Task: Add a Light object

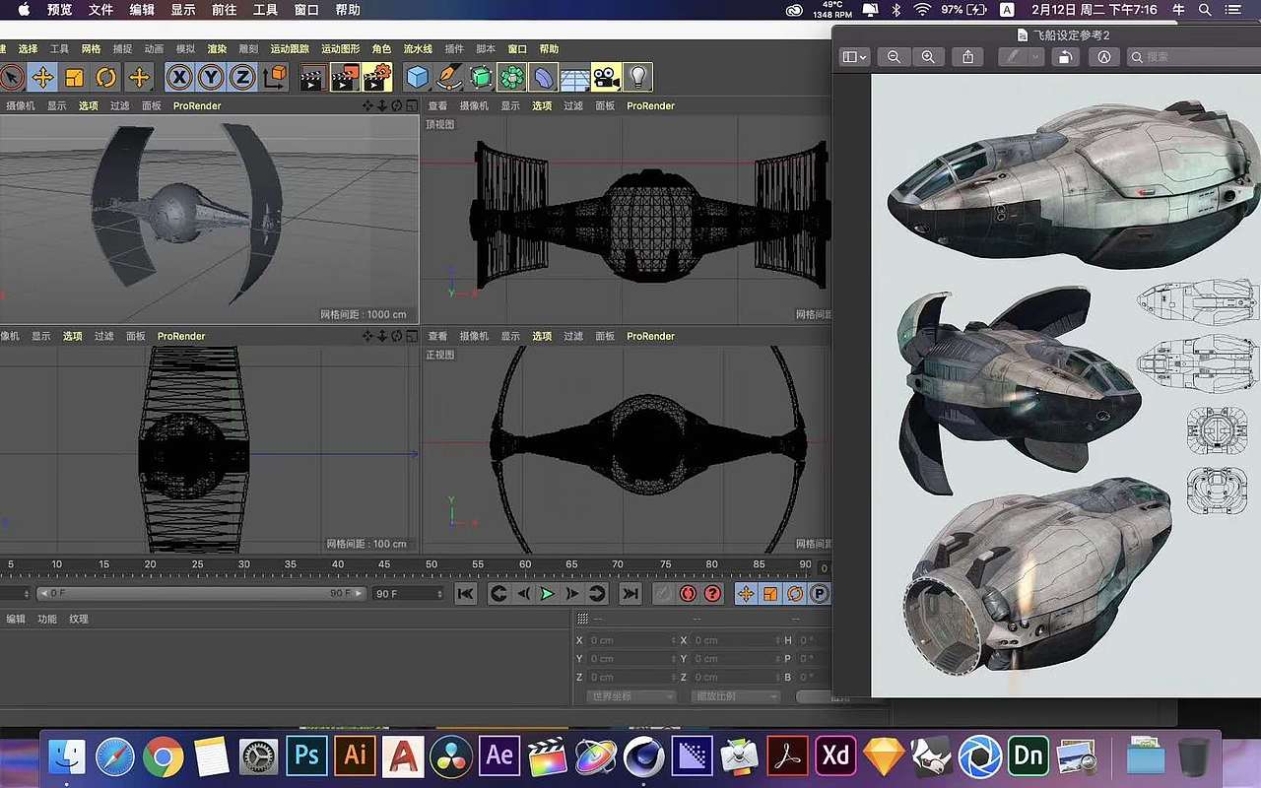Action: [637, 77]
